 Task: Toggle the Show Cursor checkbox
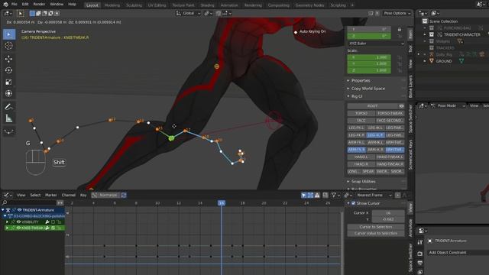point(353,203)
